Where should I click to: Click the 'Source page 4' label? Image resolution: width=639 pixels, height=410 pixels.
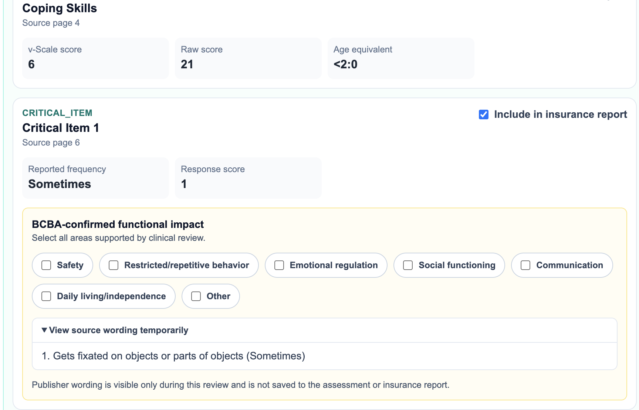coord(51,23)
